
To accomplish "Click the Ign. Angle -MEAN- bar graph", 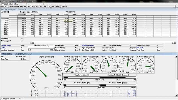I will coord(118,77).
